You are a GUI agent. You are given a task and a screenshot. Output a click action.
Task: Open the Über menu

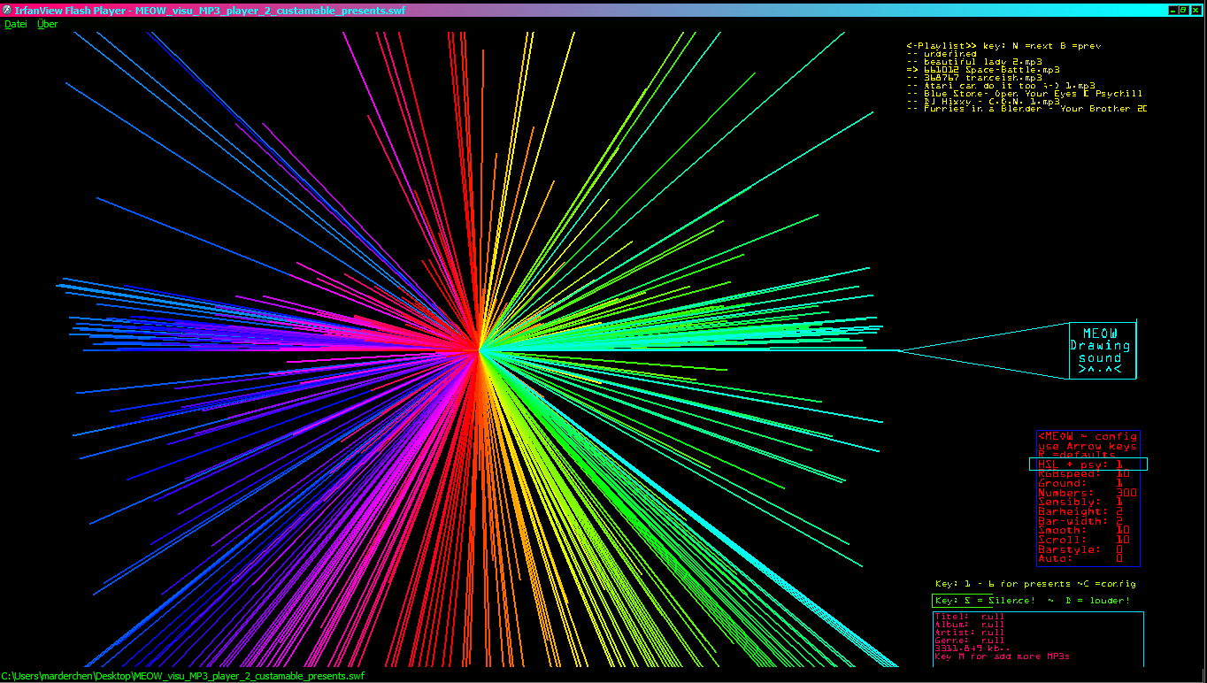47,24
